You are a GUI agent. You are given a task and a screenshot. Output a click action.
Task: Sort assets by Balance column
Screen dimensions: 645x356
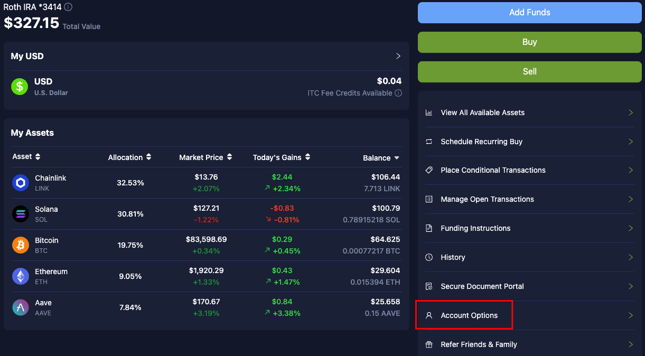pyautogui.click(x=381, y=158)
